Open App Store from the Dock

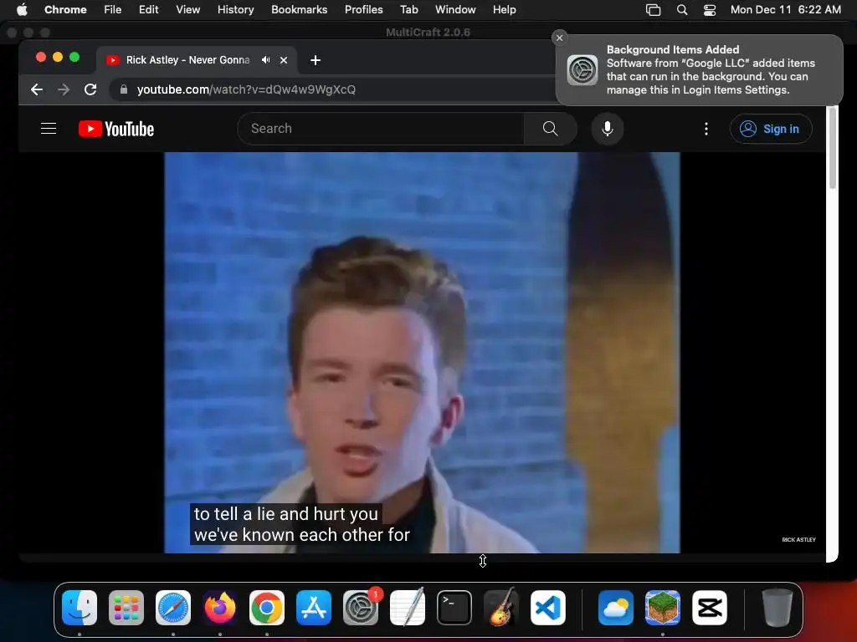tap(314, 608)
